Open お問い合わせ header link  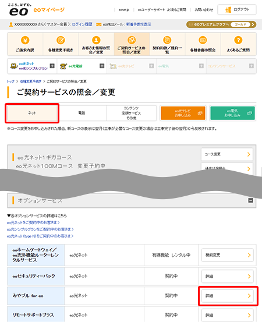[x=204, y=10]
